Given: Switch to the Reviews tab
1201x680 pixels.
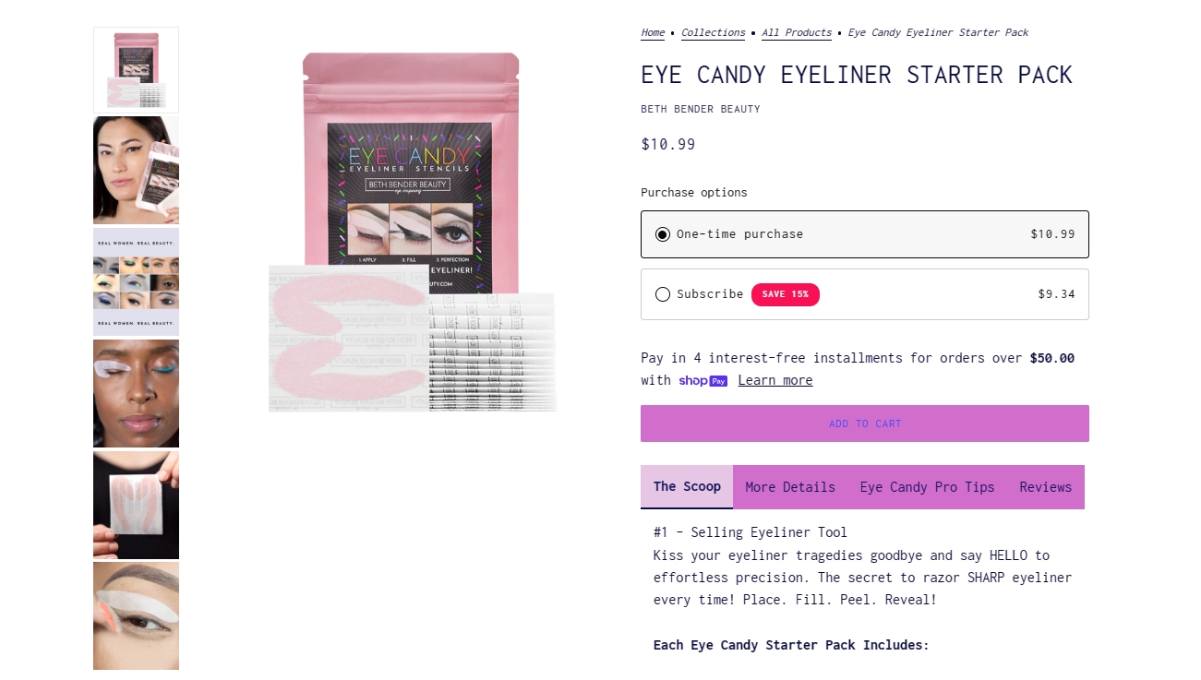Looking at the screenshot, I should tap(1046, 487).
